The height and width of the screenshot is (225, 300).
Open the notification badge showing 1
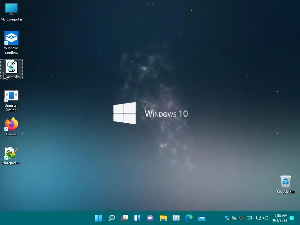point(292,218)
